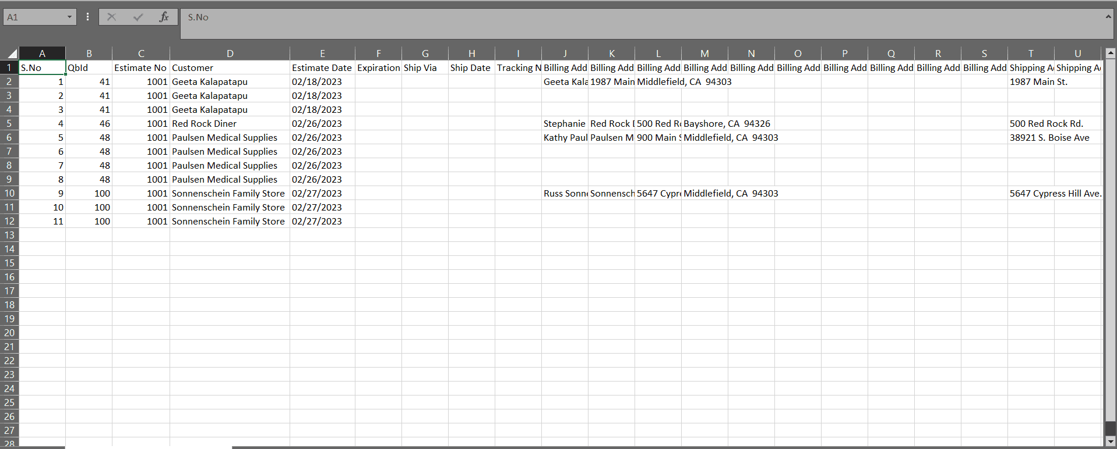Viewport: 1117px width, 449px height.
Task: Select QbId 100 cell in row 11
Action: (89, 207)
